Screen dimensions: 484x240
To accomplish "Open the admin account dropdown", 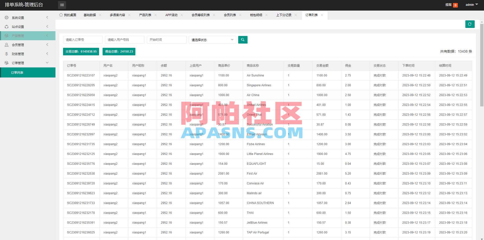I will click(x=471, y=5).
